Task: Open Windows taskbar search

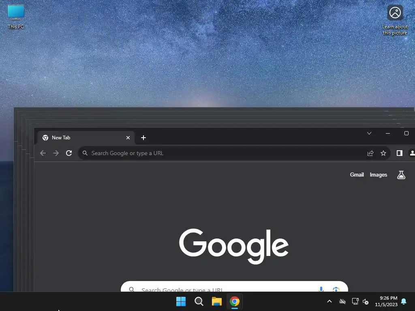Action: pos(199,301)
